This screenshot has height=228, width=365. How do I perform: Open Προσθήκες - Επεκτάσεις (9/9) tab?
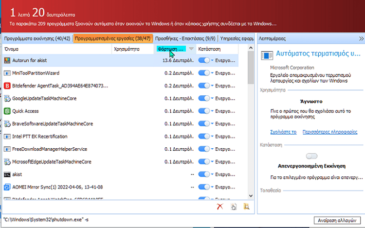click(185, 38)
